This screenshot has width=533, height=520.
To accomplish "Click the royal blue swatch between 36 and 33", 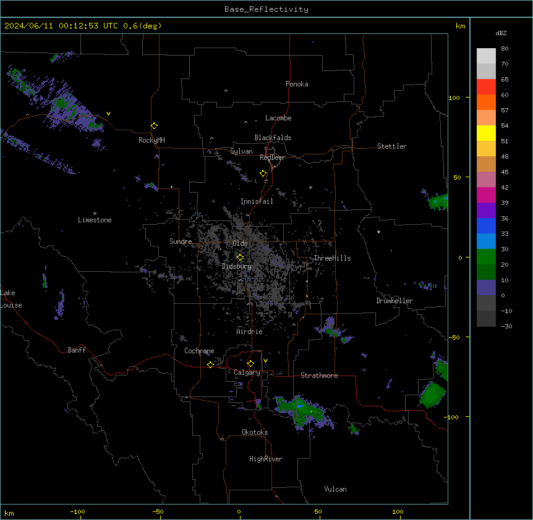I will pyautogui.click(x=486, y=226).
